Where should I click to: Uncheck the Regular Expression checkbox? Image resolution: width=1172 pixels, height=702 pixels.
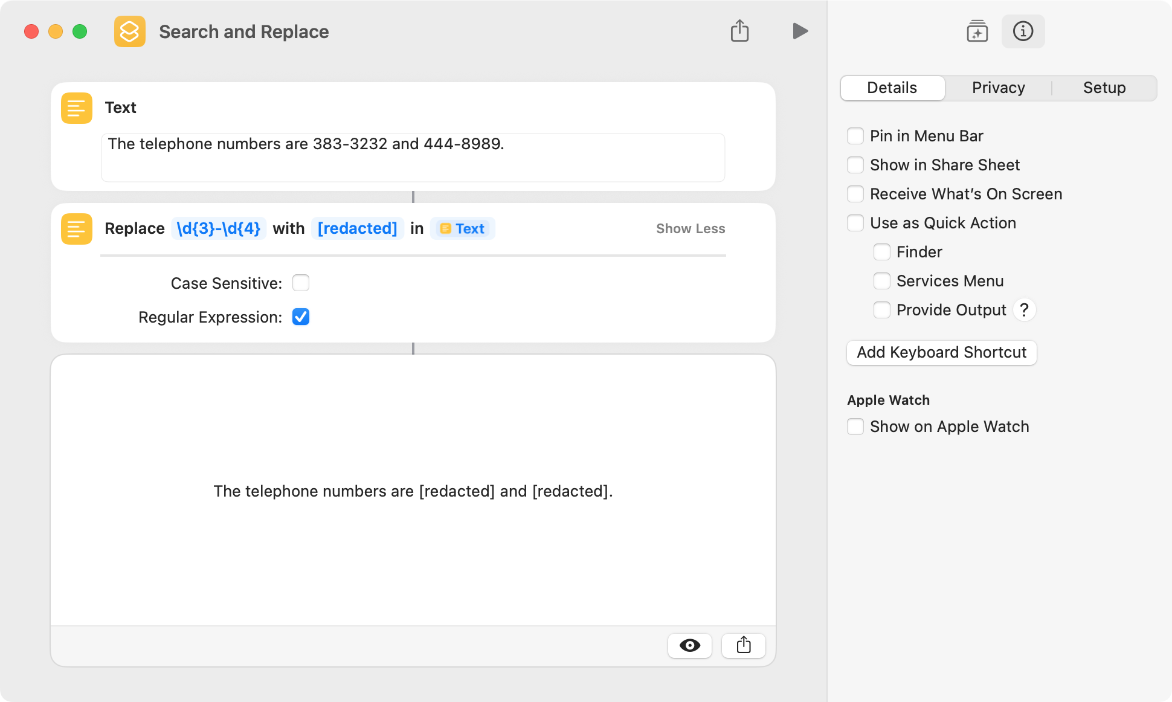(301, 317)
